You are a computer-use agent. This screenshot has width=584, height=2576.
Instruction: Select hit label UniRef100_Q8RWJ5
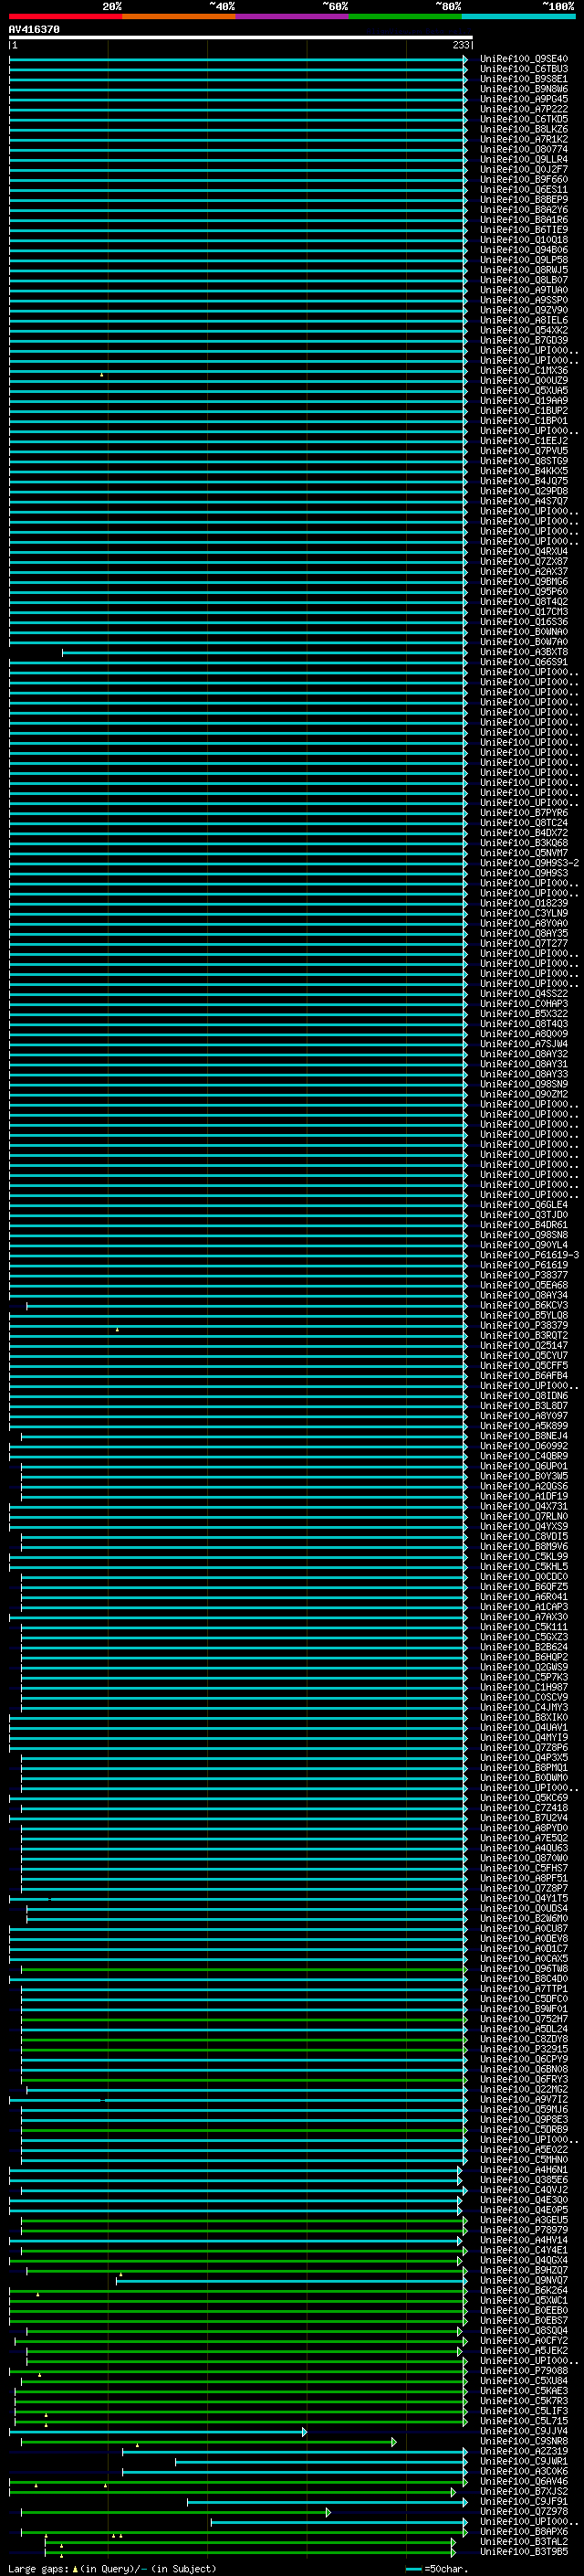524,270
